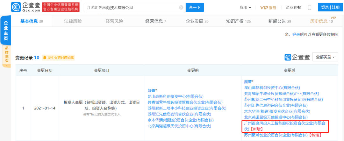The image size is (344, 141).
Task: Open the VIP服务 link
Action: coord(268,7)
